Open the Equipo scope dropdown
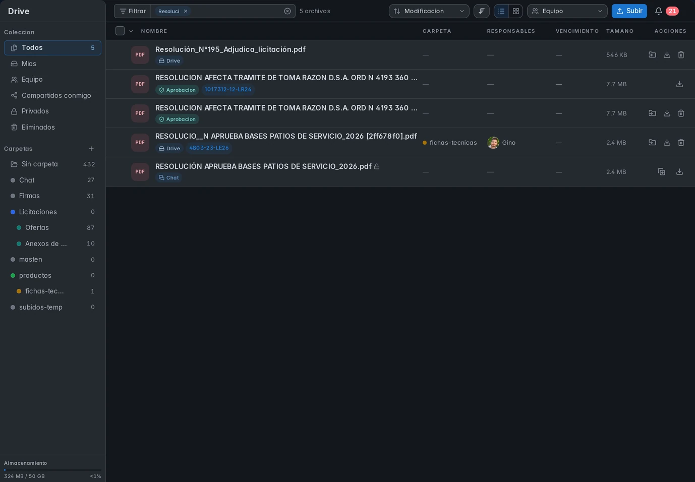 click(x=567, y=11)
